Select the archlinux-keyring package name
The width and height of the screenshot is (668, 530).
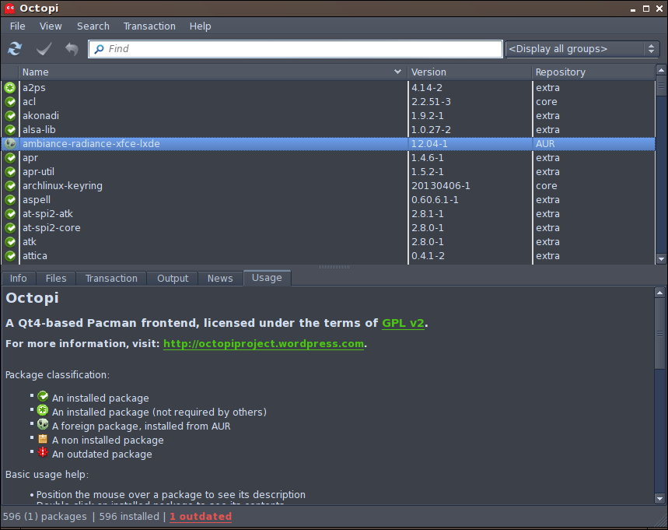coord(63,186)
